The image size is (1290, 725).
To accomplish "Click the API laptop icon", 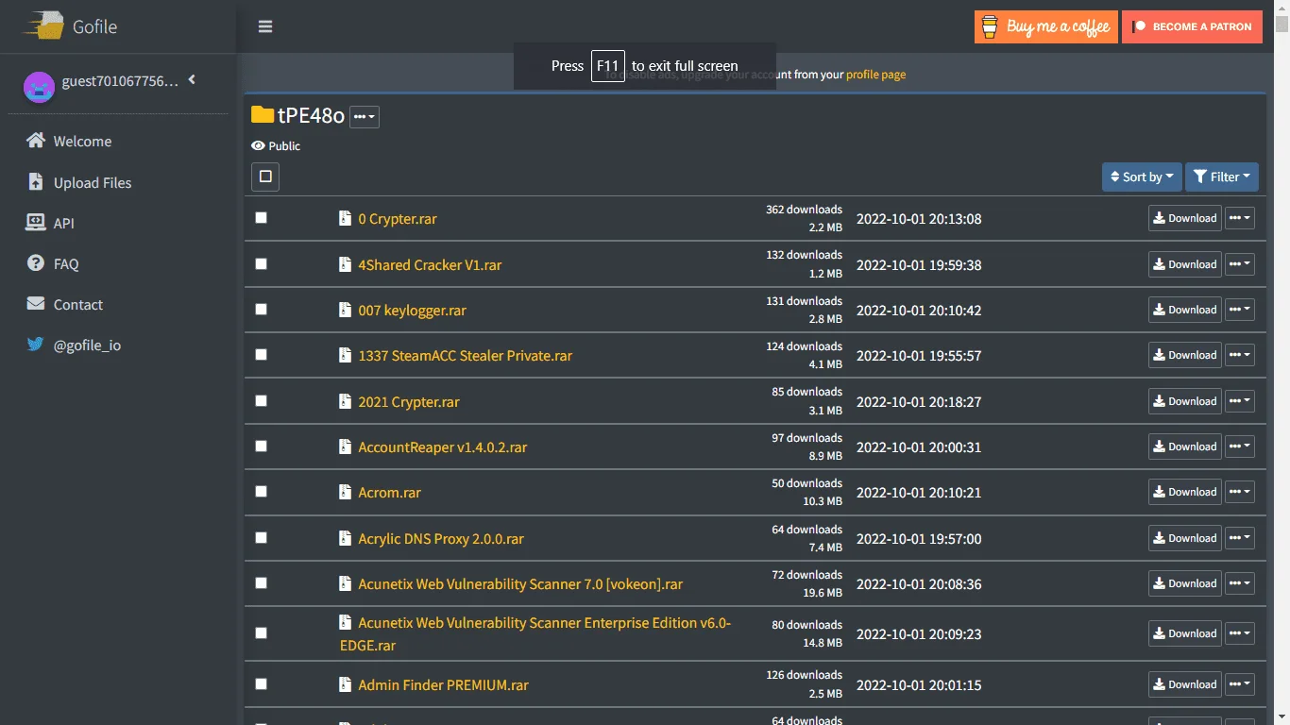I will [36, 223].
